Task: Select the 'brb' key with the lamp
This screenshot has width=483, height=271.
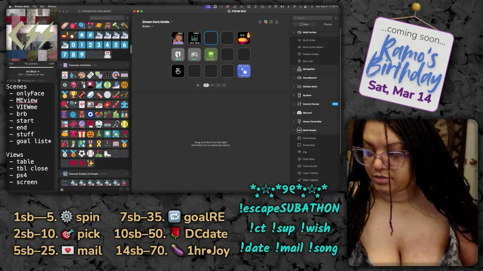Action: point(244,38)
